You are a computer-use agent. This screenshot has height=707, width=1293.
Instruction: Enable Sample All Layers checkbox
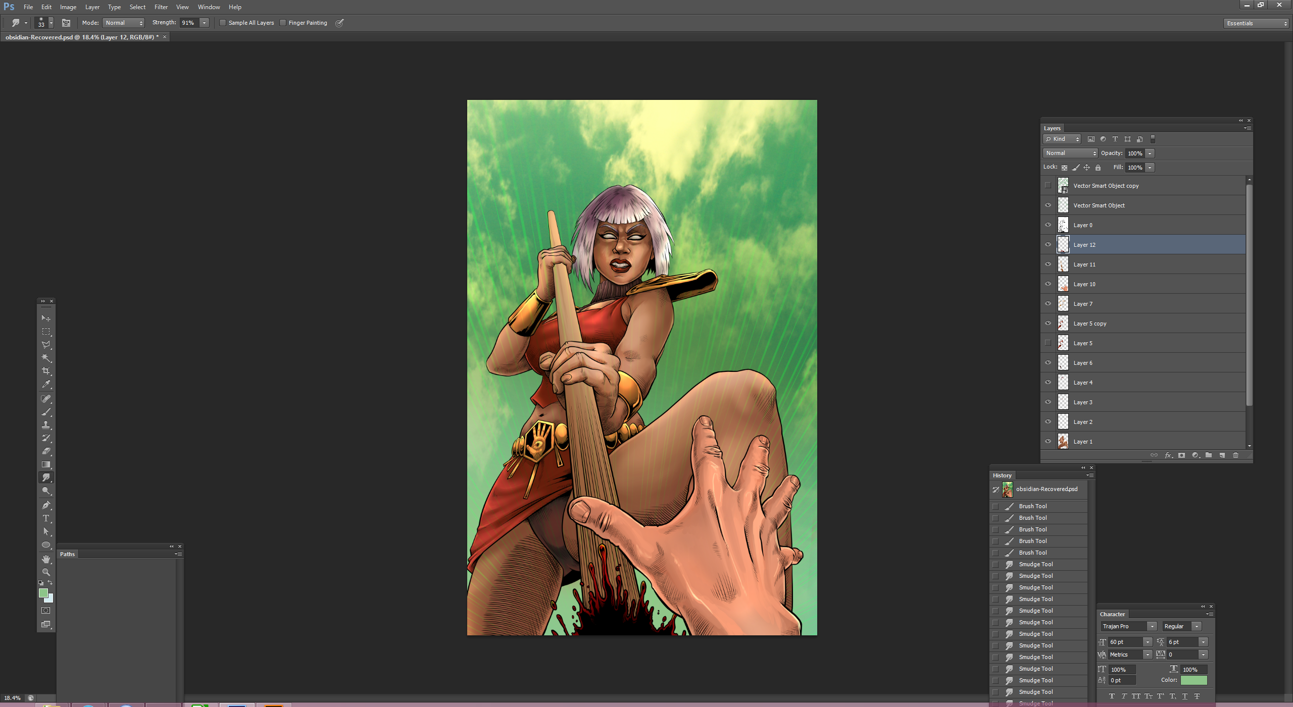223,23
